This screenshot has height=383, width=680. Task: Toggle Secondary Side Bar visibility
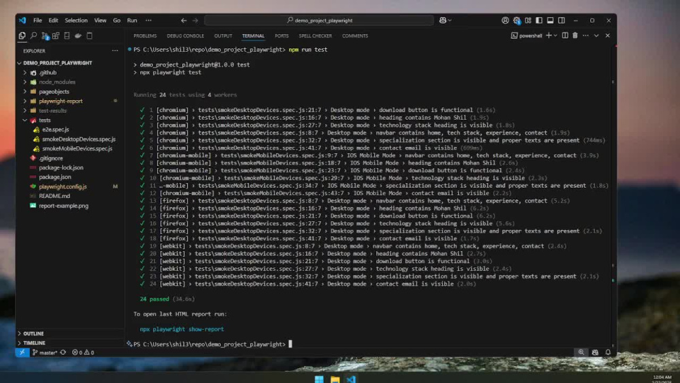562,20
